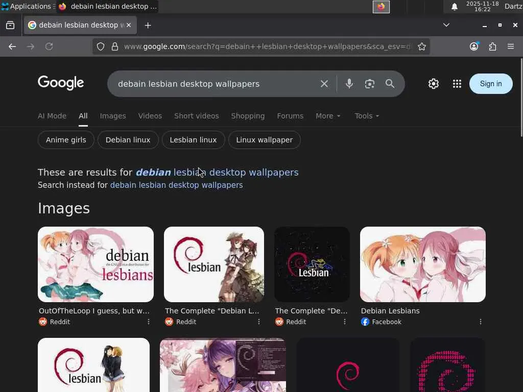The image size is (523, 392).
Task: Open 'OutOfTheLoop I guess, but w...' title link
Action: pyautogui.click(x=94, y=311)
